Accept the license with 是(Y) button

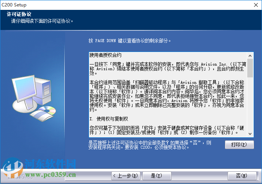[x=157, y=176]
